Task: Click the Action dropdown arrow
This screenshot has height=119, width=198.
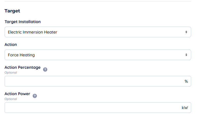Action: point(186,55)
